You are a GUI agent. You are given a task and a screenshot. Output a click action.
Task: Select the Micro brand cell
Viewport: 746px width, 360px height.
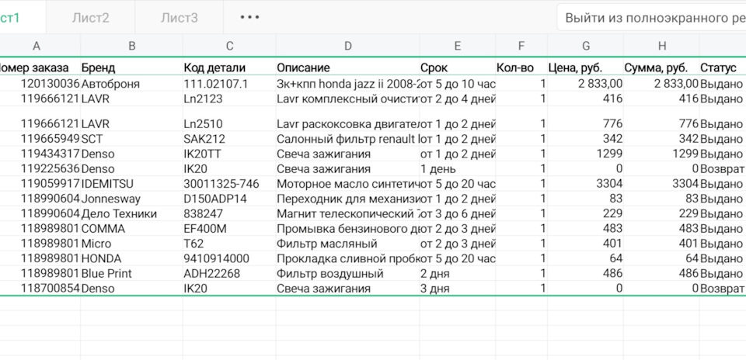click(132, 244)
